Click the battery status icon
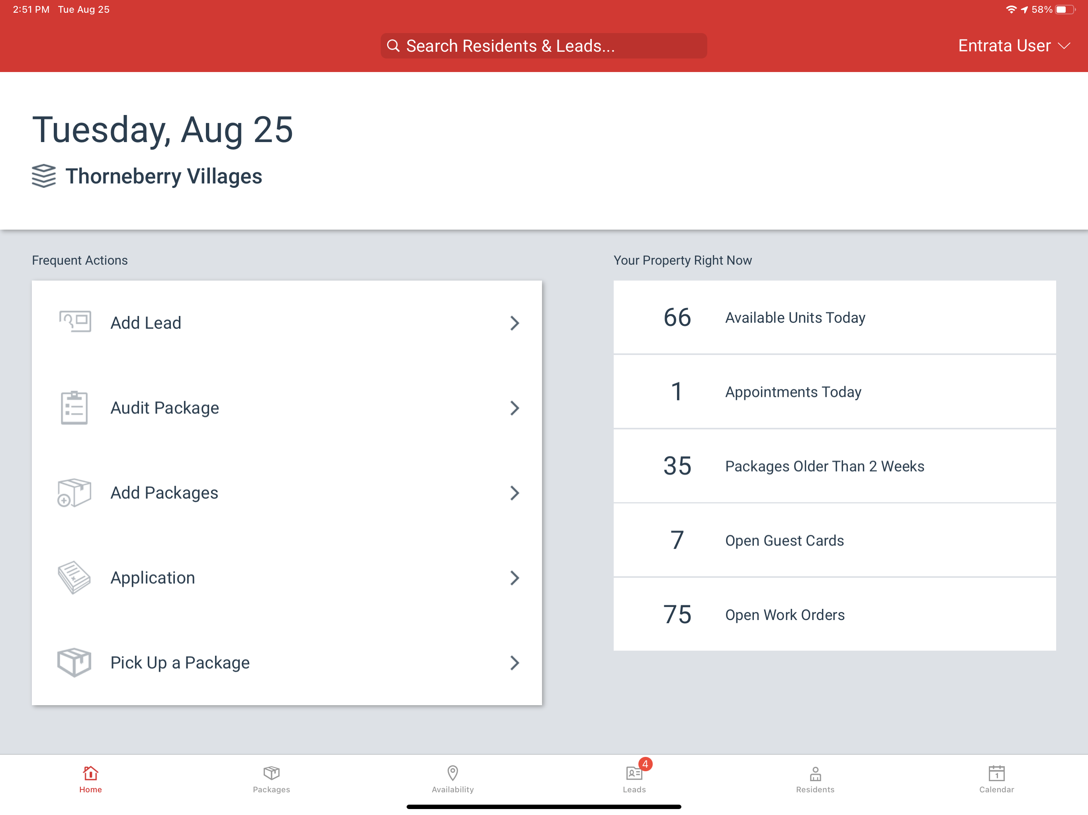Screen dimensions: 1088x815 [1065, 9]
